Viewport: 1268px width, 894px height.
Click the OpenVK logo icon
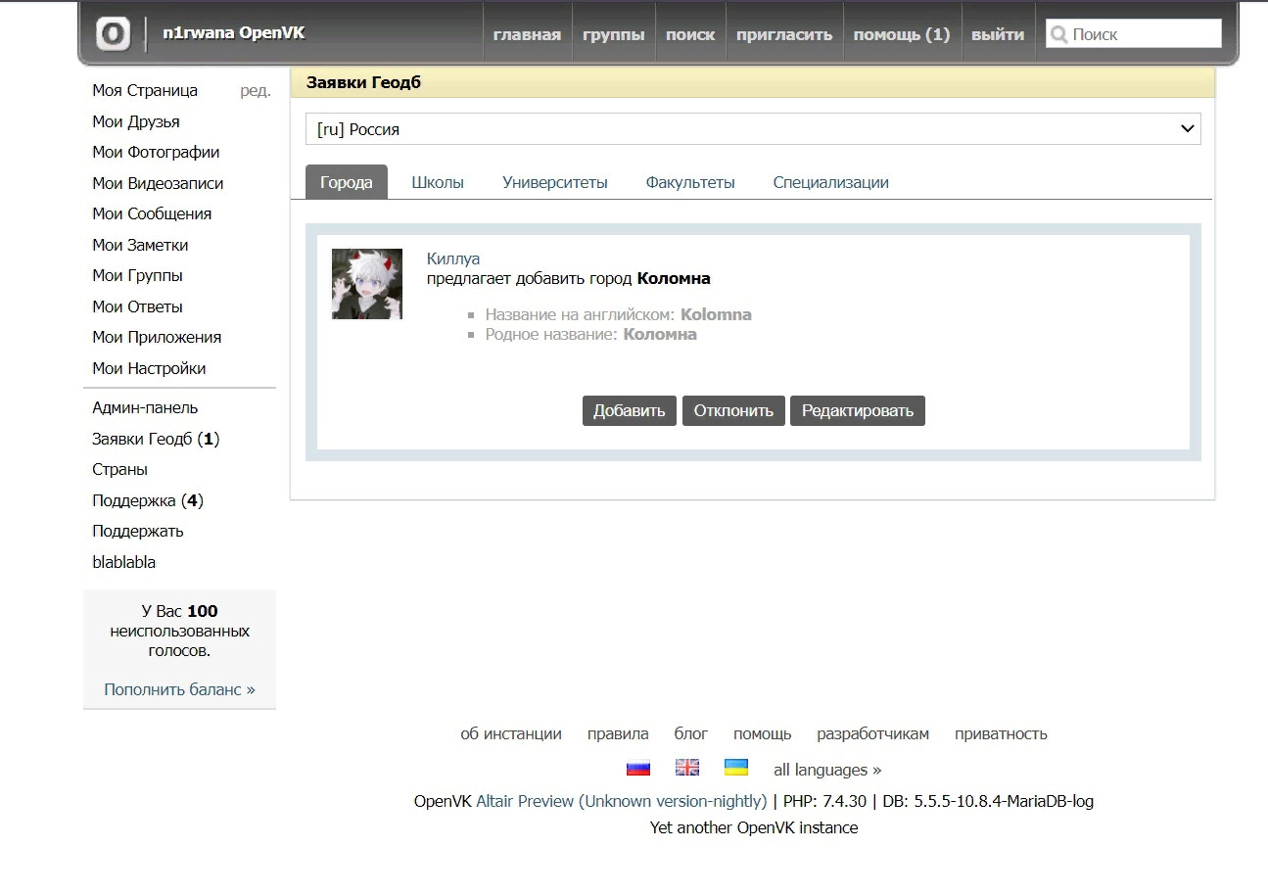114,34
